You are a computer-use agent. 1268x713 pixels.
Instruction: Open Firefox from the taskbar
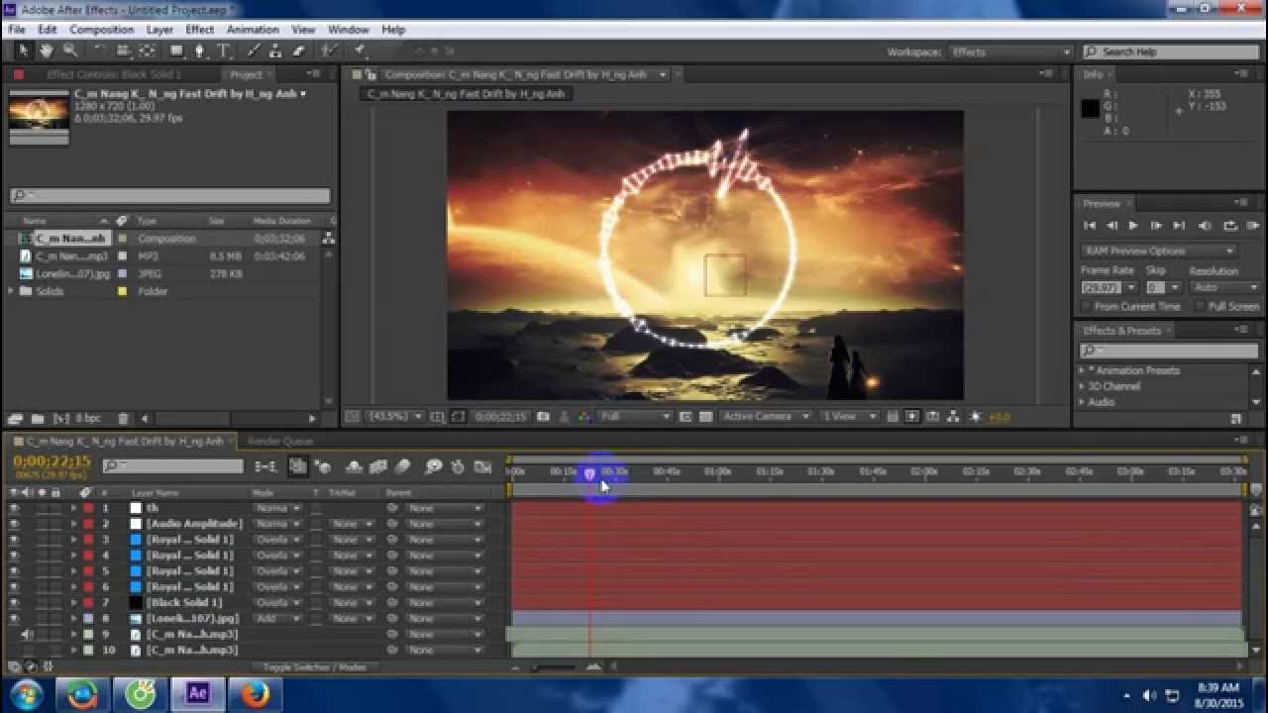click(256, 694)
